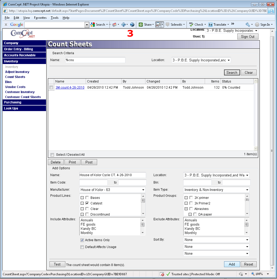Screen dimensions: 277x279
Task: Open Sidewiki from the Google toolbar
Action: click(x=174, y=25)
